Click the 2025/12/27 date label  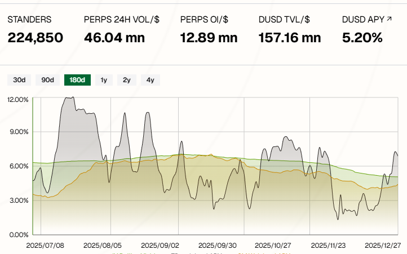[383, 245]
